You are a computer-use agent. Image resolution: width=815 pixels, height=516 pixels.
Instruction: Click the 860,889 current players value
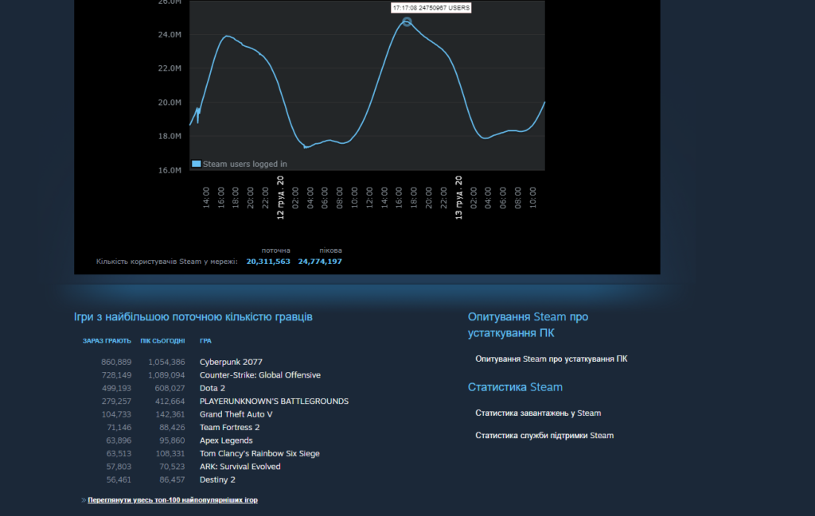(116, 362)
